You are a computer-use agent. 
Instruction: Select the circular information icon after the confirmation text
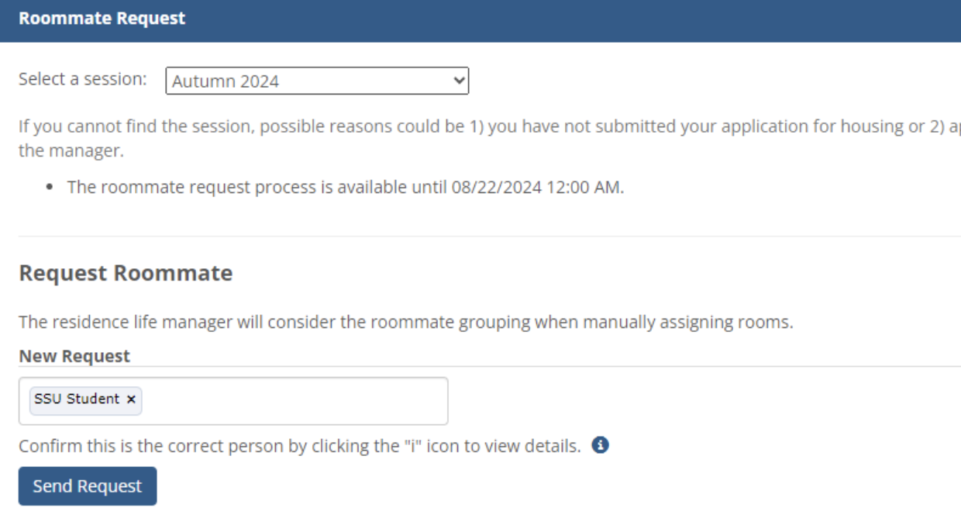[601, 445]
